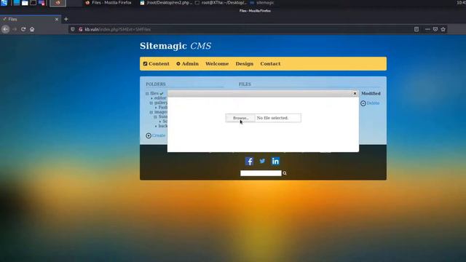Click the Pocket save icon
This screenshot has height=262, width=466.
coord(435,29)
